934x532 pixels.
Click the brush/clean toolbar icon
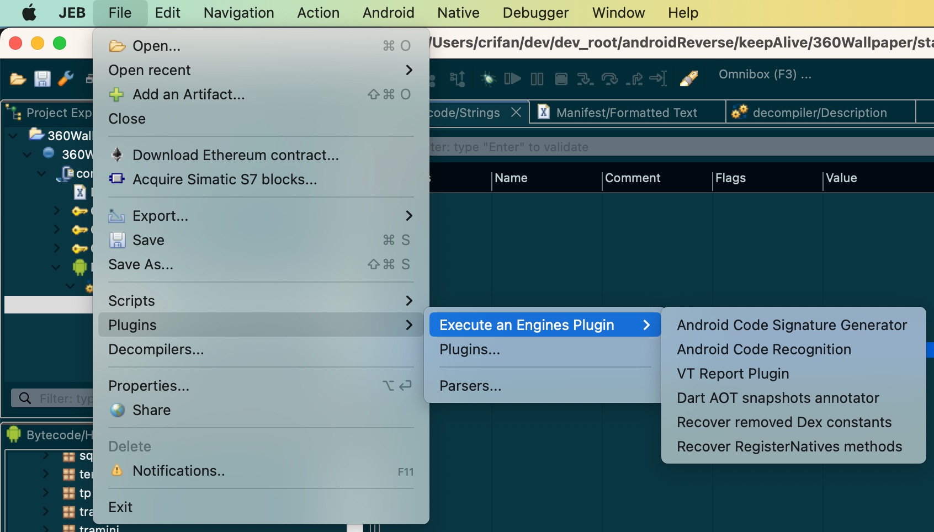click(x=688, y=78)
